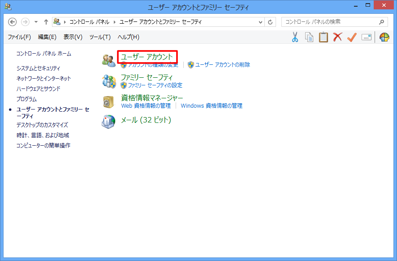
Task: Click the orange checkmark toolbar icon
Action: pos(352,37)
